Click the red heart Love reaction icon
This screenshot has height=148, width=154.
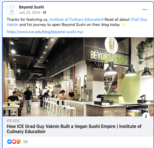14,142
